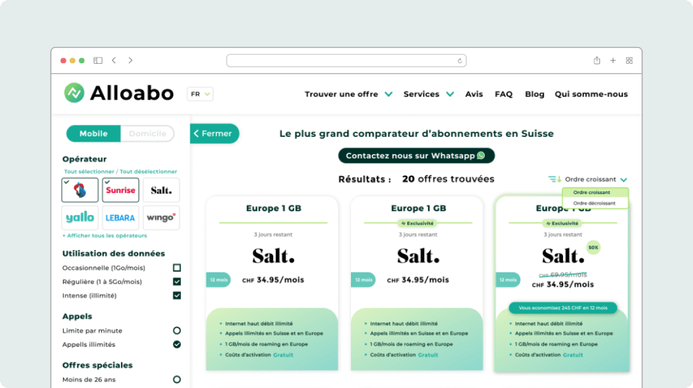Select the Wingo operator logo
Image resolution: width=693 pixels, height=388 pixels.
[162, 218]
